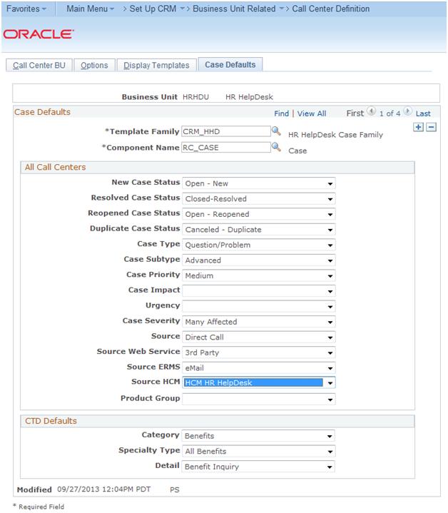
Task: Open the Main Menu dropdown
Action: 91,9
